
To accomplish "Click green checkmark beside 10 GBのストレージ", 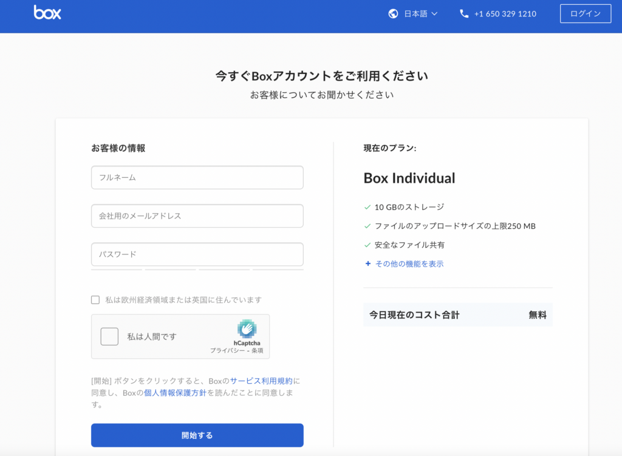I will tap(367, 207).
